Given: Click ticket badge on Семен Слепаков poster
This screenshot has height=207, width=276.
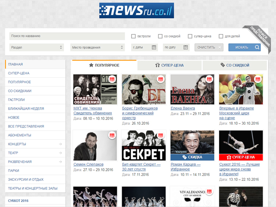Looking at the screenshot, I should (112, 135).
